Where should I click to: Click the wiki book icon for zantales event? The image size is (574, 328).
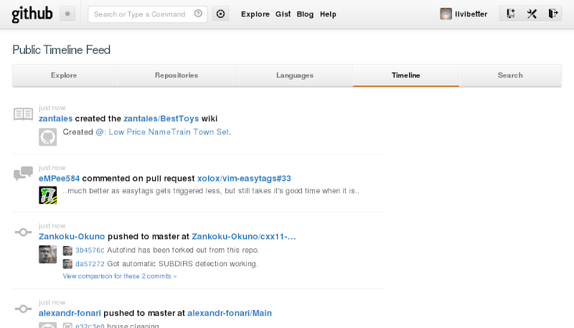tap(23, 114)
